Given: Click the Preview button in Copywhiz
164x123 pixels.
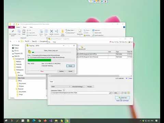Looking at the screenshot, I should click(x=90, y=86).
